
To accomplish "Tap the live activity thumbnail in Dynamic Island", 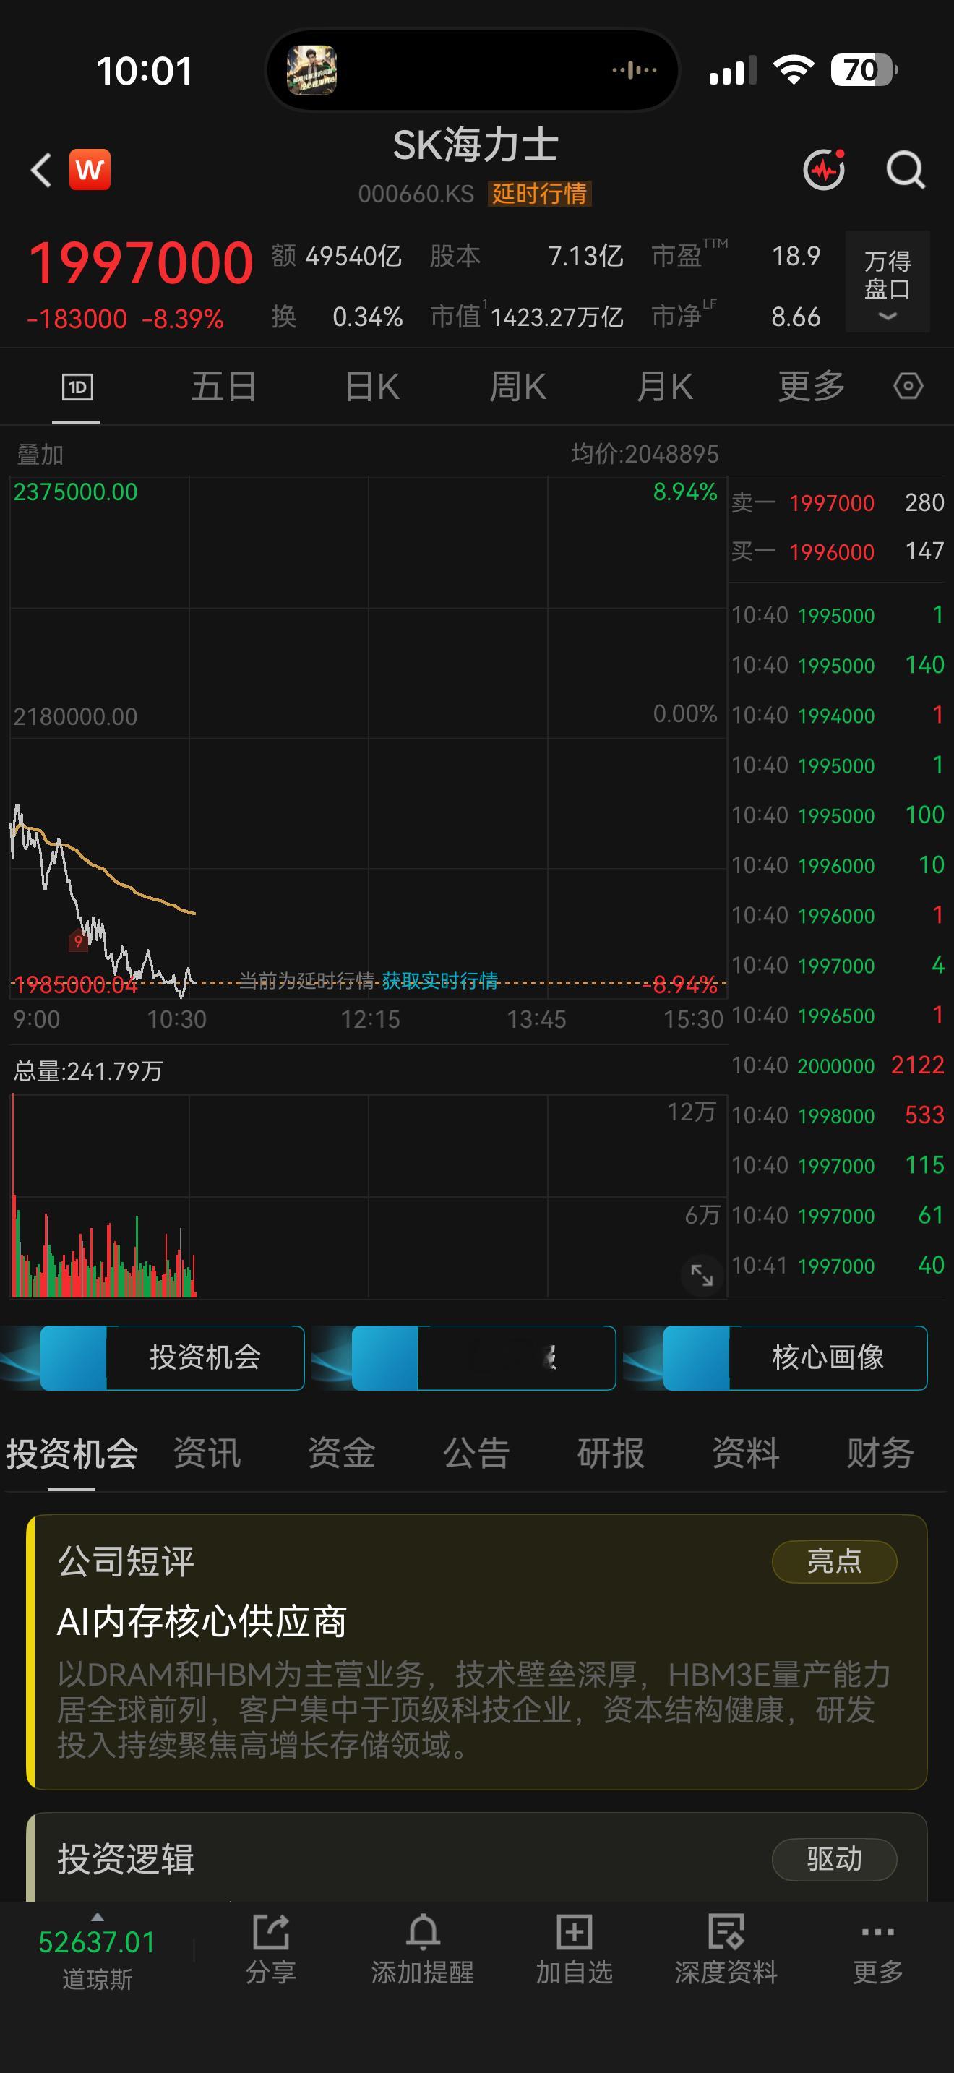I will pos(311,70).
